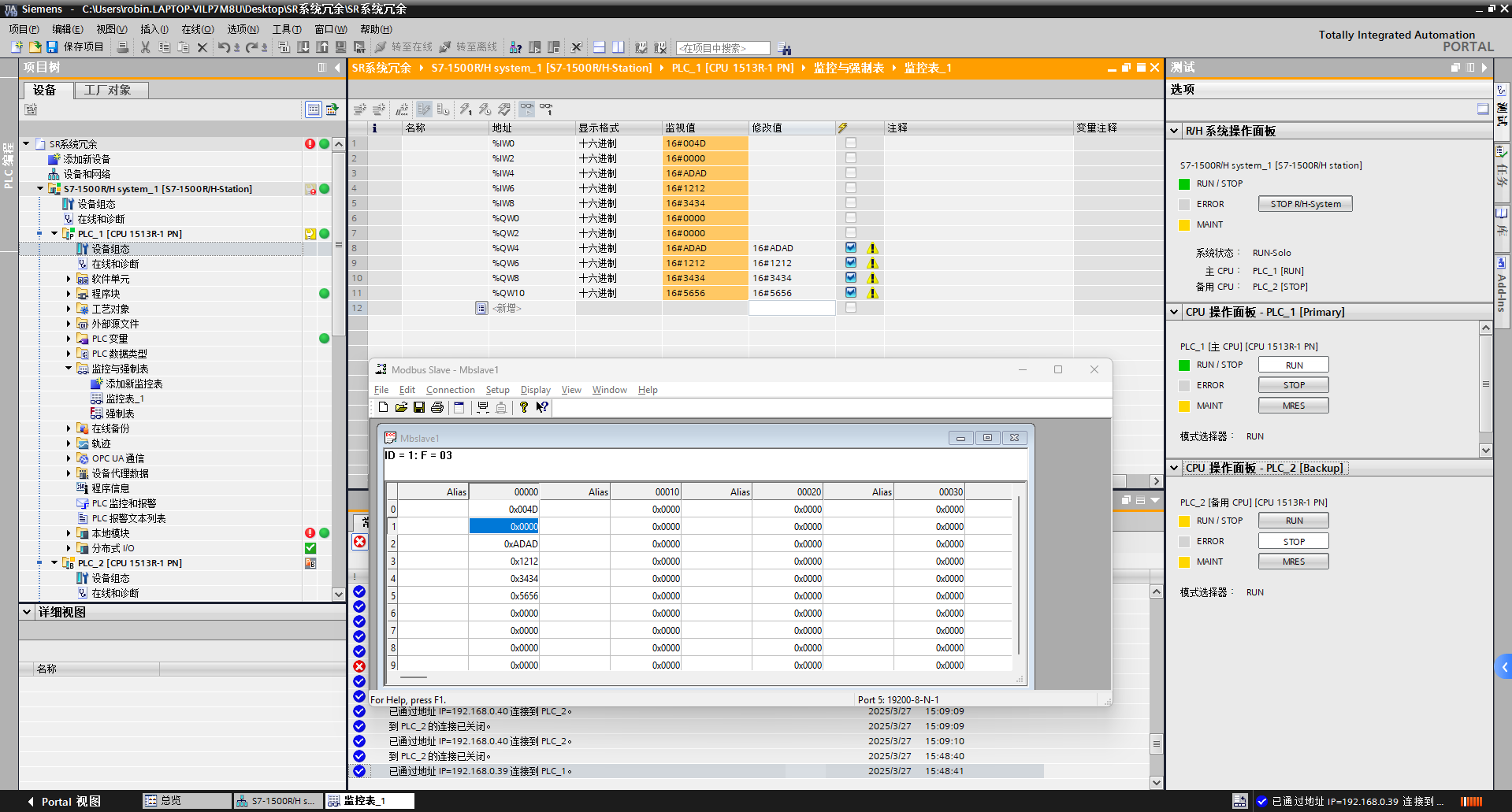Click the insert row icon in watch table toolbar
The image size is (1512, 812).
tap(360, 109)
